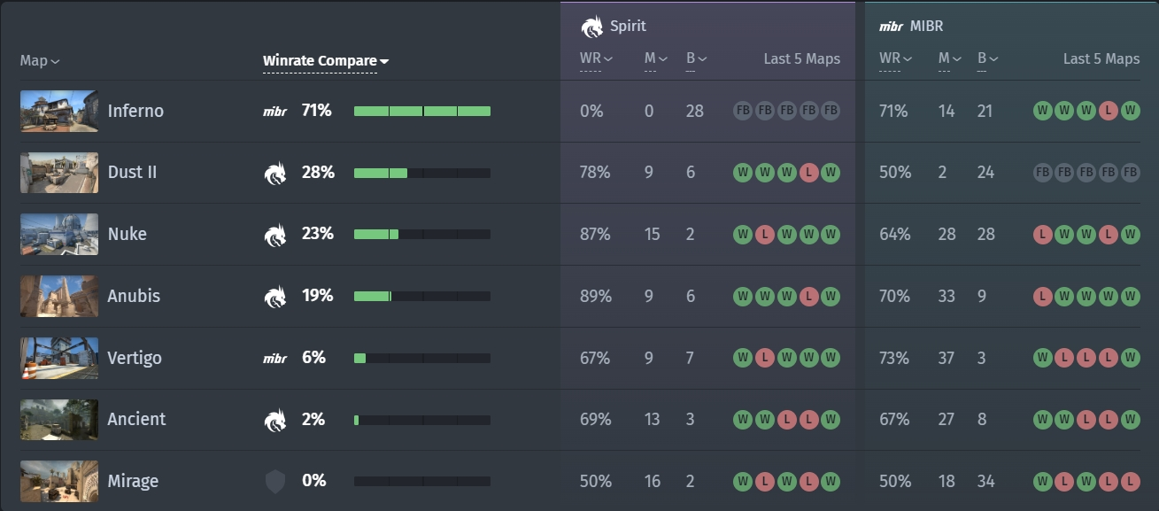Click the Spirit team logo in header
The image size is (1159, 511).
[591, 27]
